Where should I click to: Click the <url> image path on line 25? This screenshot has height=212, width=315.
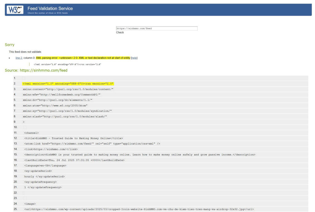139,209
